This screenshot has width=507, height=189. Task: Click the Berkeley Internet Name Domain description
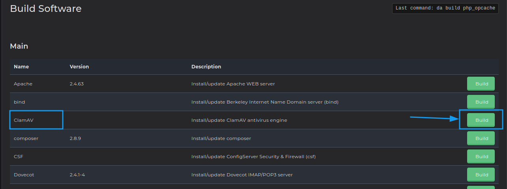tap(265, 102)
